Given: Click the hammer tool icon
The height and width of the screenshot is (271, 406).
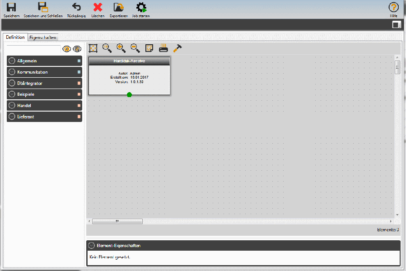Looking at the screenshot, I should tap(177, 48).
